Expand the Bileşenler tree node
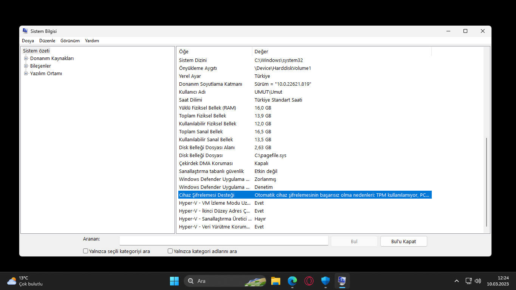This screenshot has height=290, width=516. 26,66
